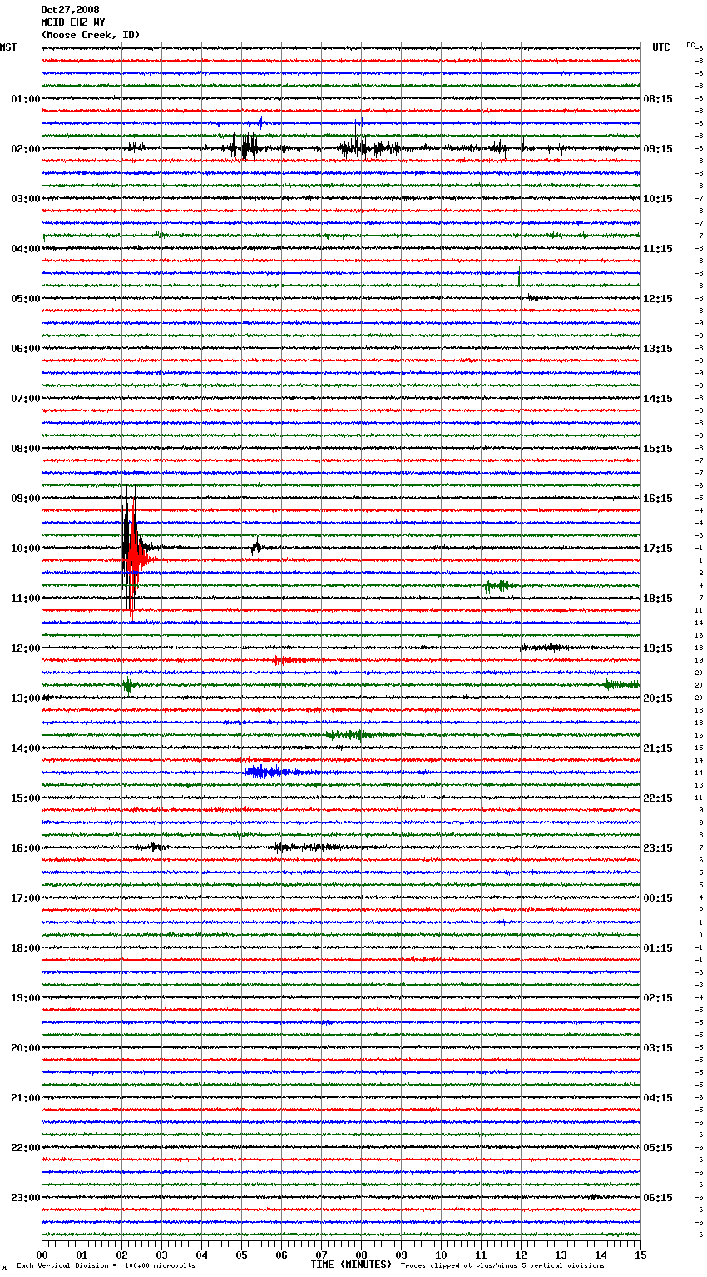Click the '21:15' UTC time label
707x1277 pixels.
658,748
